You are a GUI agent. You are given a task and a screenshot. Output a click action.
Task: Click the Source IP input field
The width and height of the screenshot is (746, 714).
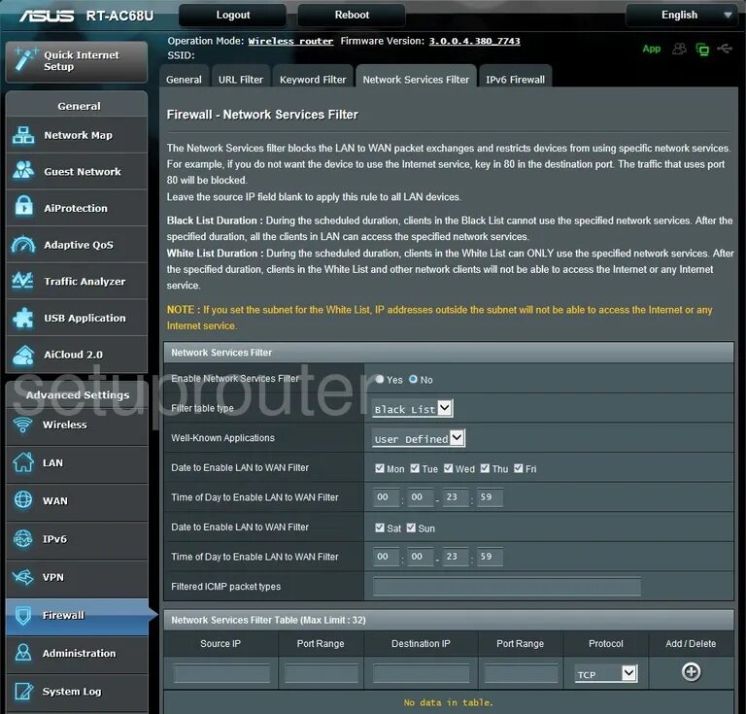click(221, 673)
